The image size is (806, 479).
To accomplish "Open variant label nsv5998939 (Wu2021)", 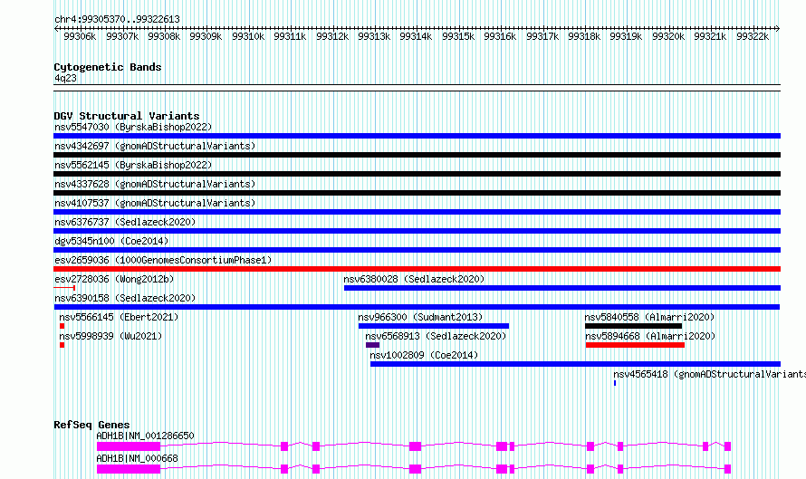I will click(x=110, y=336).
